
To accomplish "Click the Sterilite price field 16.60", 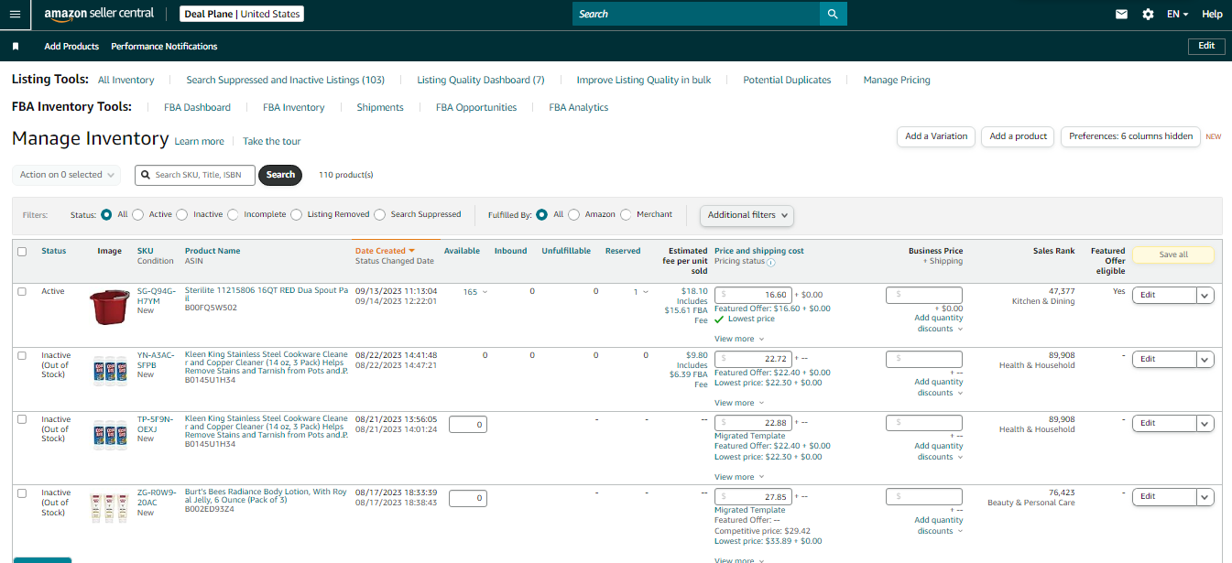I will click(x=752, y=295).
